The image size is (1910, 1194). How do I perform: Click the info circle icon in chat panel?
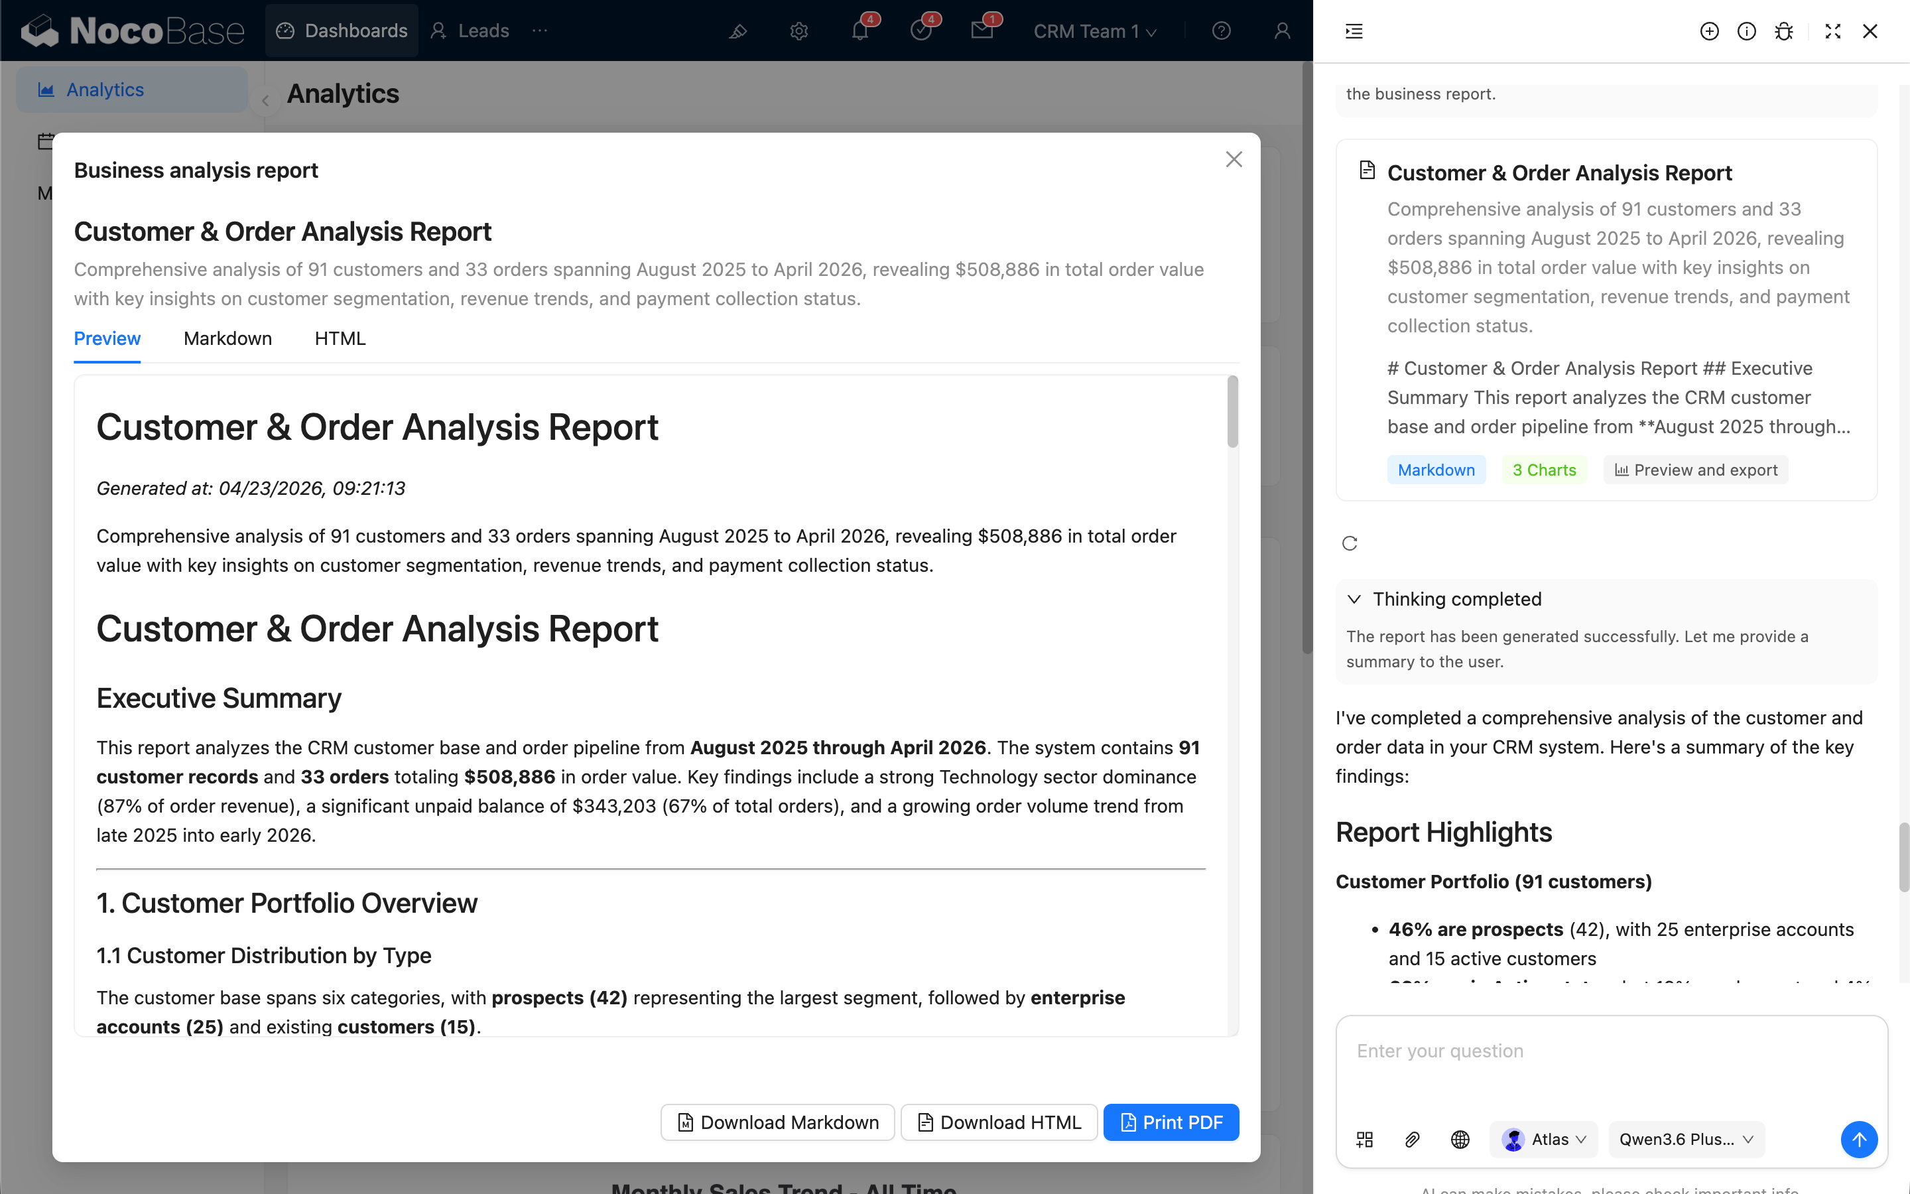[x=1746, y=31]
